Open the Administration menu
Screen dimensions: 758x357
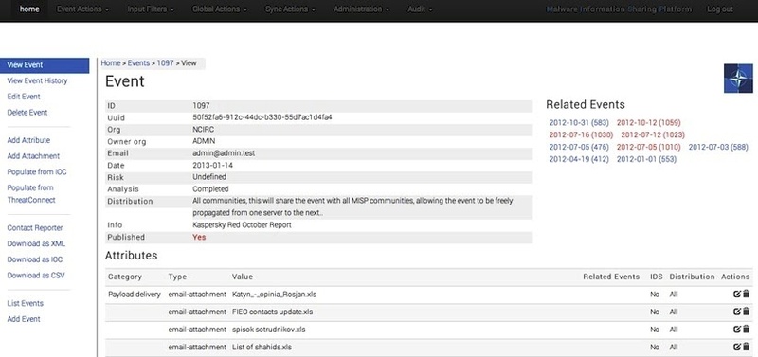pyautogui.click(x=362, y=9)
